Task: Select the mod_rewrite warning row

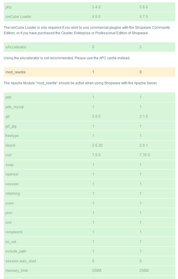Action: (89, 72)
